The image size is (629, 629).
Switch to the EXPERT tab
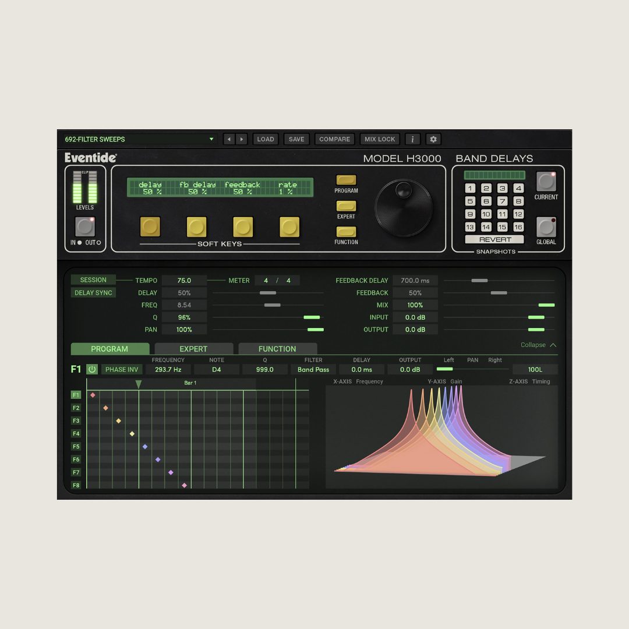tap(193, 349)
